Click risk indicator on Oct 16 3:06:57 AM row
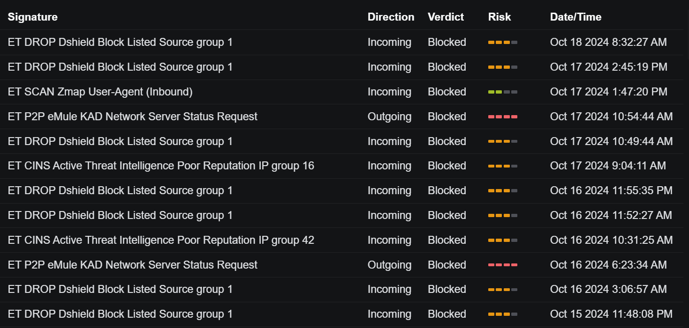This screenshot has height=328, width=689. pos(502,290)
